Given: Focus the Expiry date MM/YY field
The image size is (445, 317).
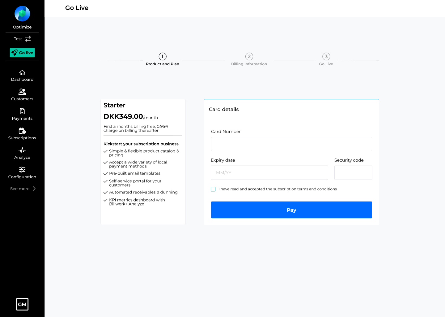Looking at the screenshot, I should point(269,173).
